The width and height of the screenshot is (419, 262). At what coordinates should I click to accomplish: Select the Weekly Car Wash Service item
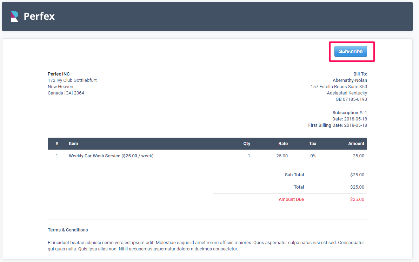(111, 156)
